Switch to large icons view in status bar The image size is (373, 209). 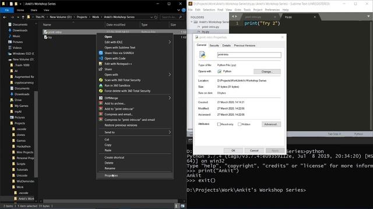tap(182, 206)
